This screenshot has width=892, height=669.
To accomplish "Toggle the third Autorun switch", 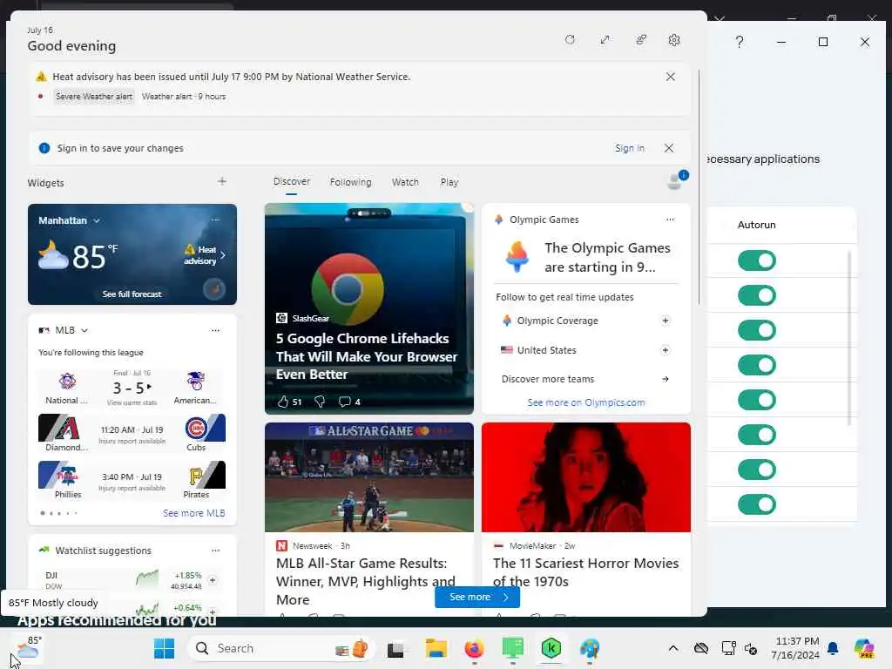I will tap(757, 330).
